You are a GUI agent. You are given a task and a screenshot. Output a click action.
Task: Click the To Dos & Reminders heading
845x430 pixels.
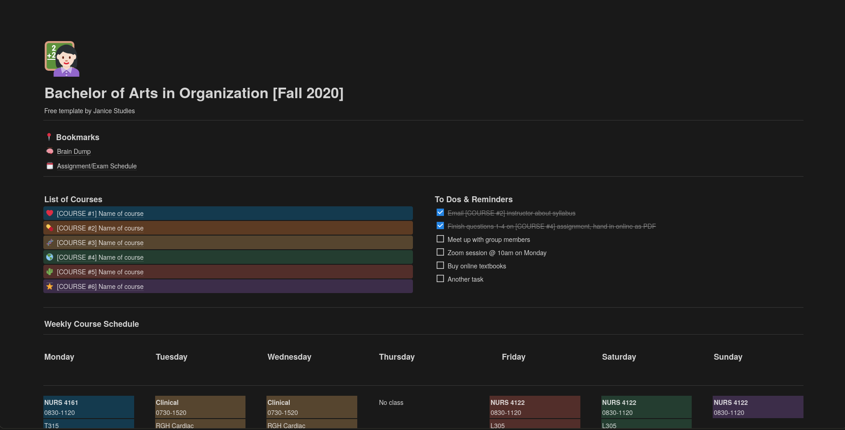point(474,199)
